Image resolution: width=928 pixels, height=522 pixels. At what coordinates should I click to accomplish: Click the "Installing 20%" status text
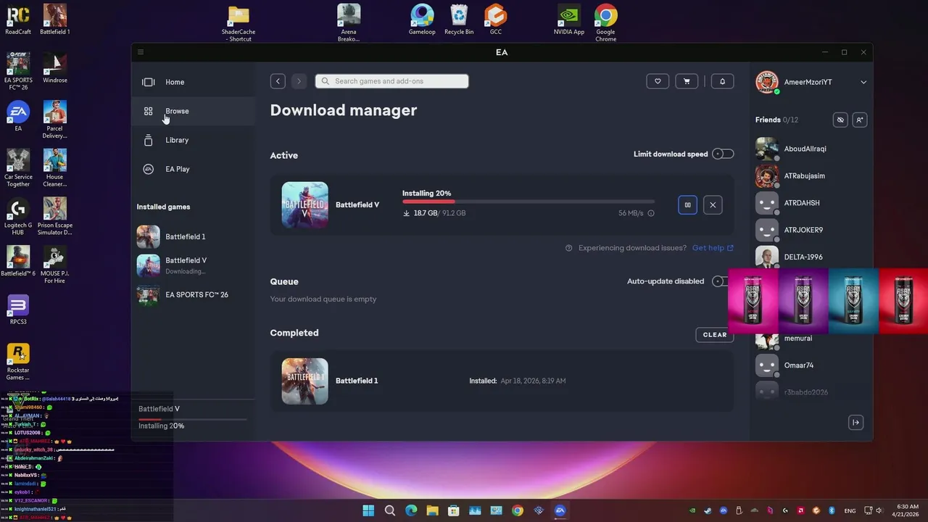pos(426,194)
